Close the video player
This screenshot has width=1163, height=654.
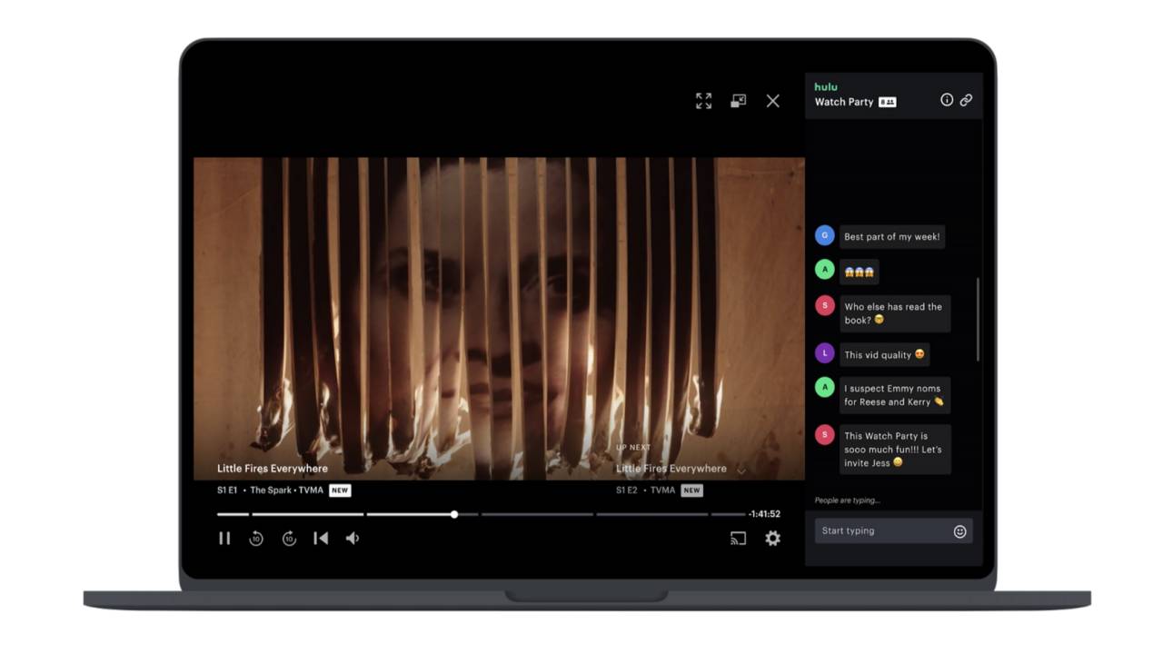772,101
